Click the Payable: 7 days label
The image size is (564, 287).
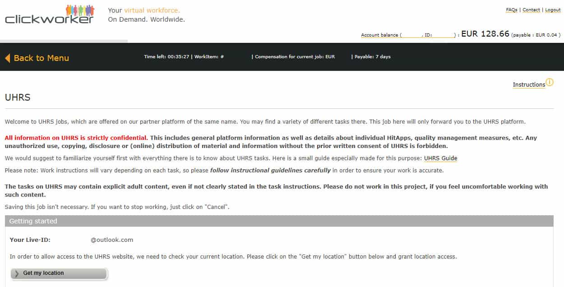pos(373,57)
